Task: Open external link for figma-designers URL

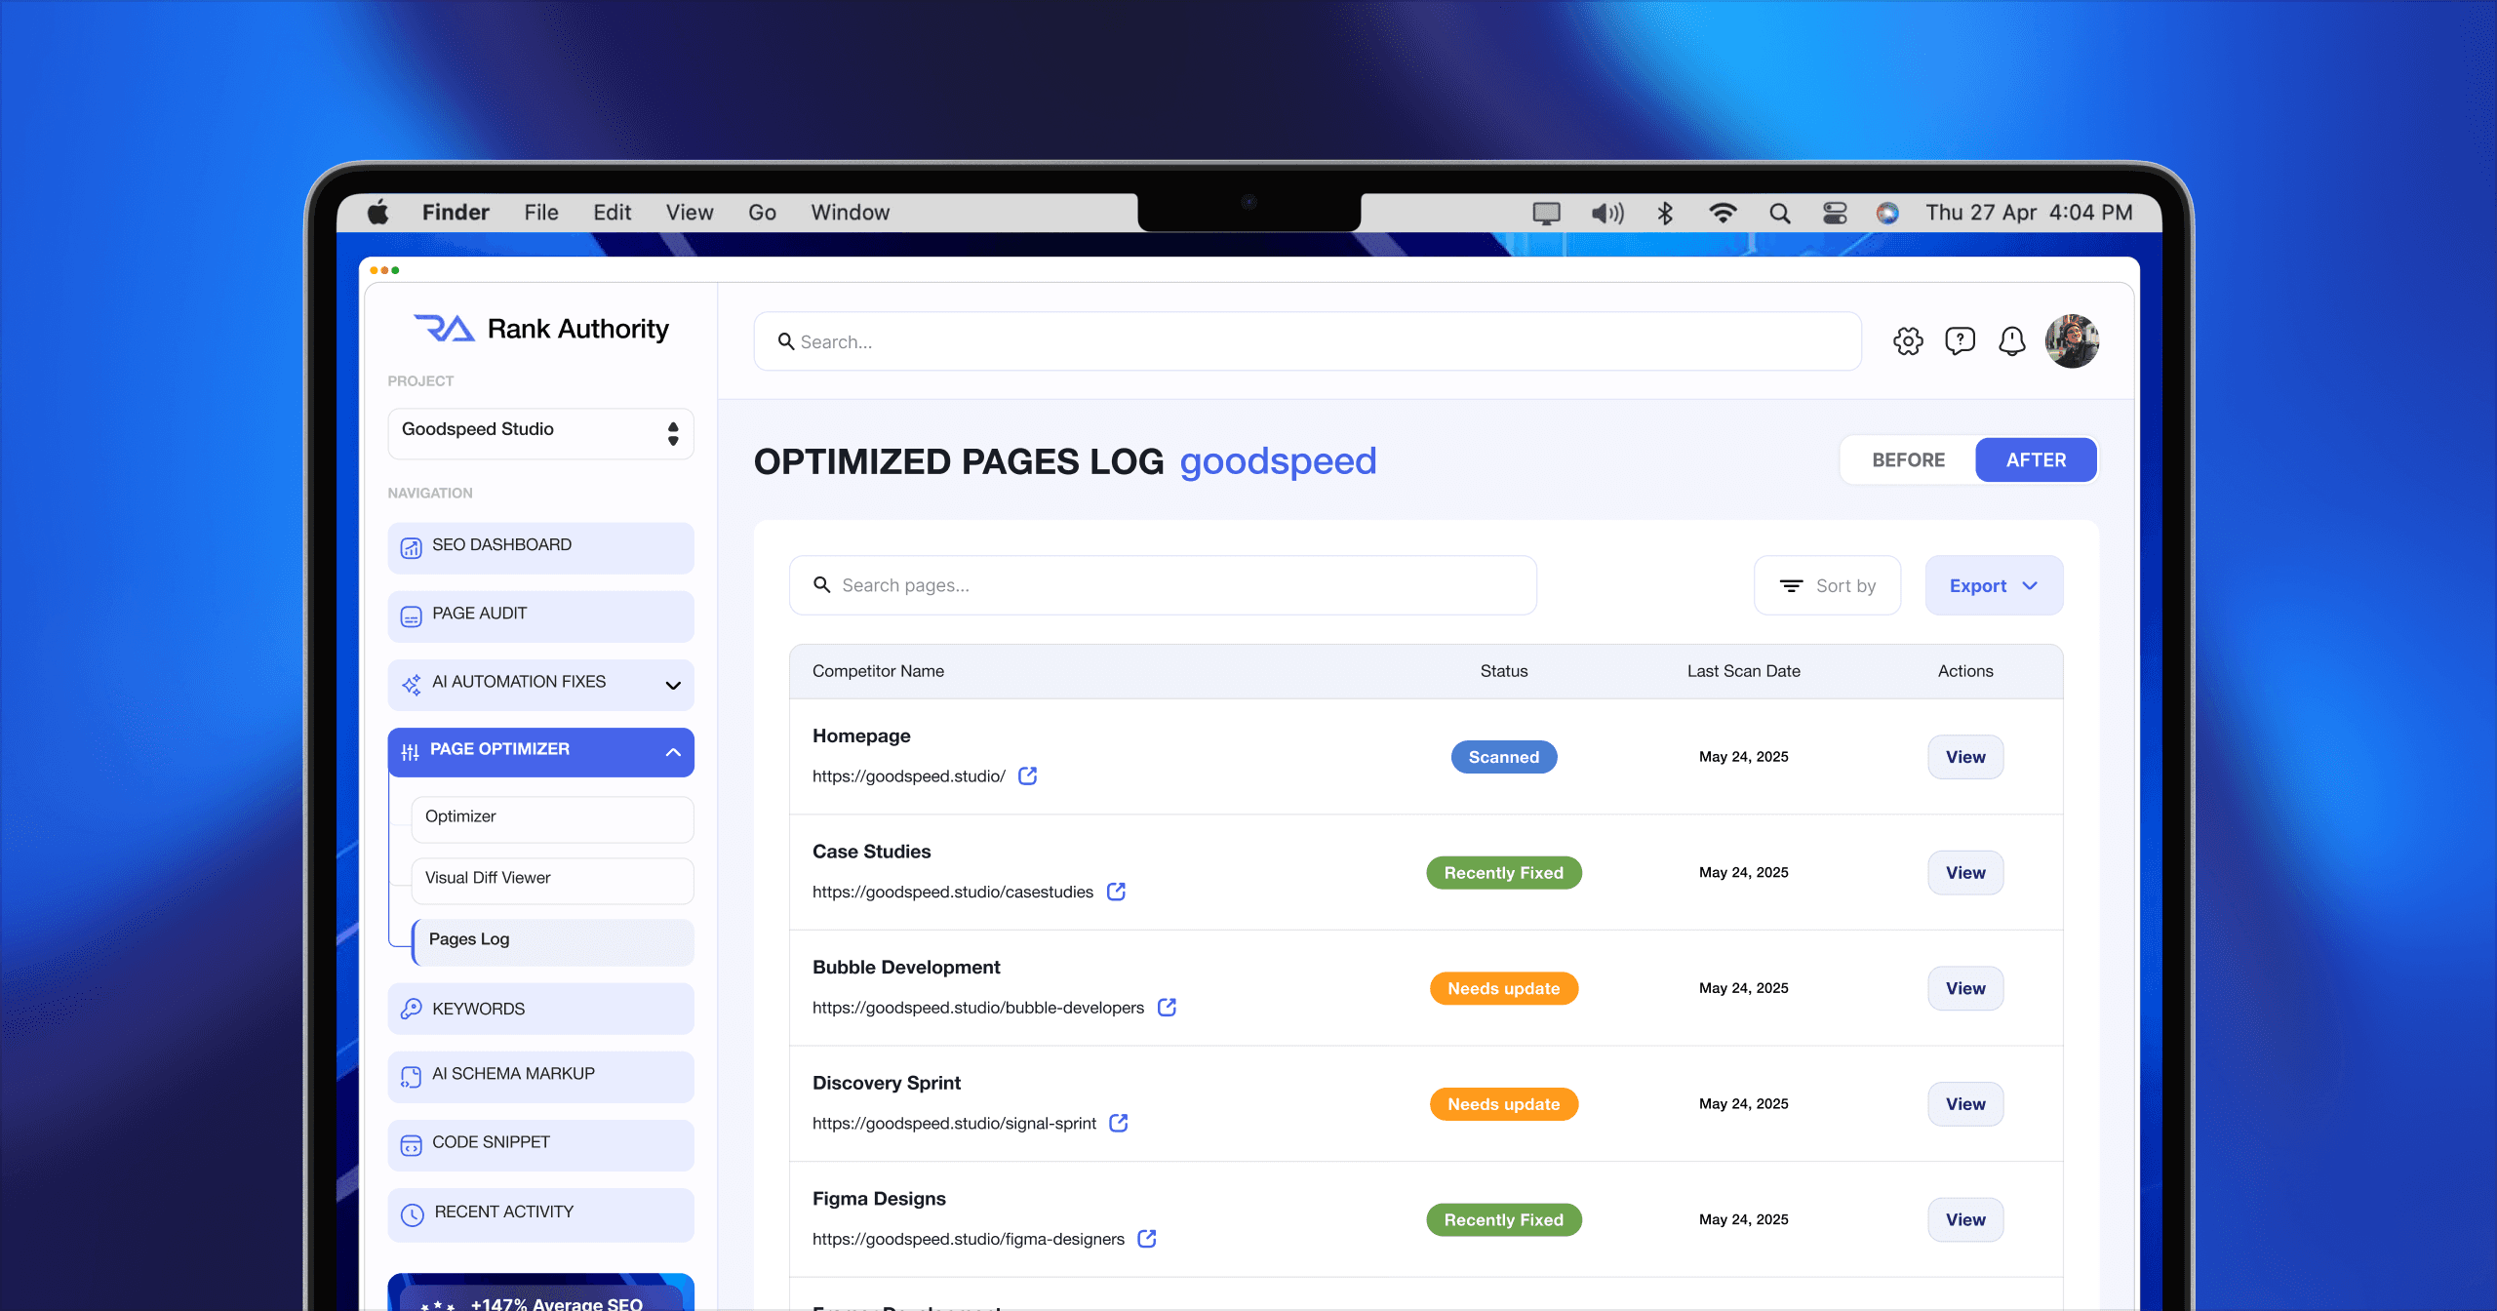Action: click(x=1147, y=1239)
